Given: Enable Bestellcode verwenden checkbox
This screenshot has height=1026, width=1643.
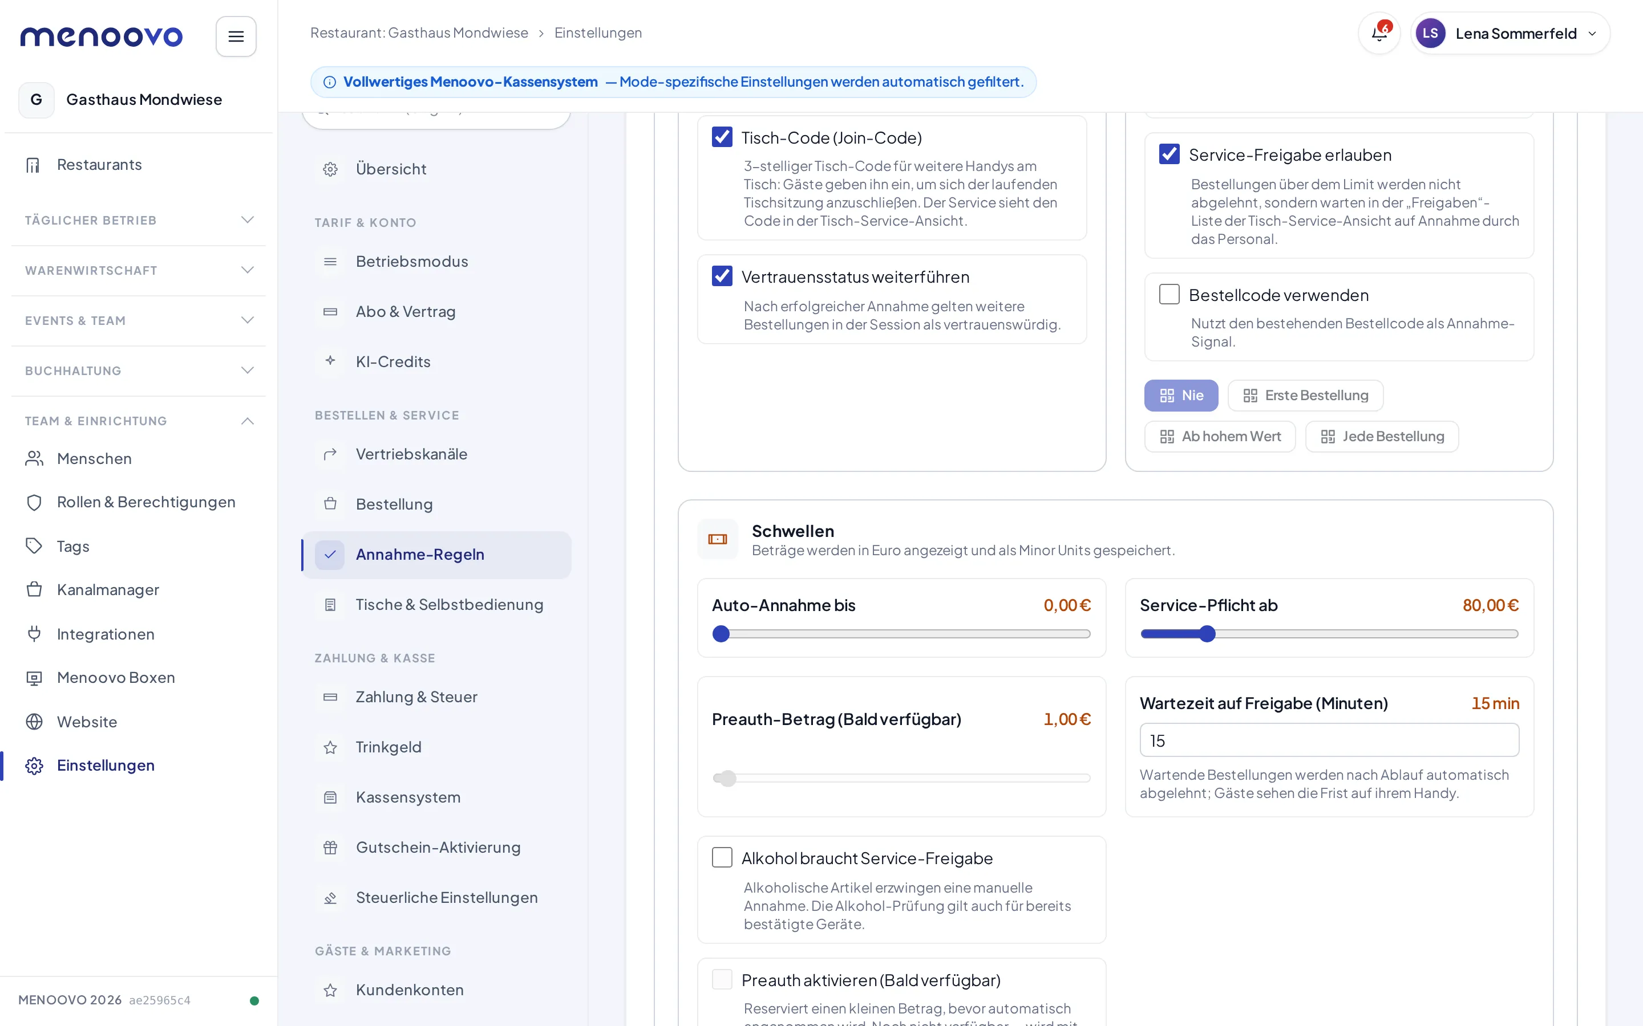Looking at the screenshot, I should point(1169,295).
